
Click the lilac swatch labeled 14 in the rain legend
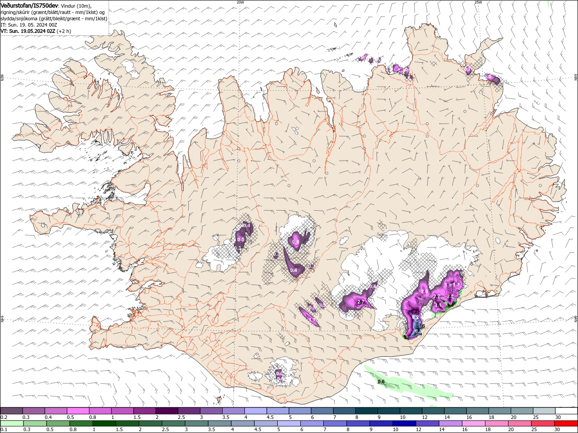(450, 424)
